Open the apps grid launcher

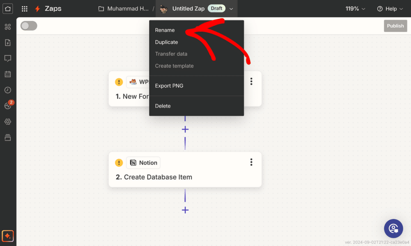[24, 9]
